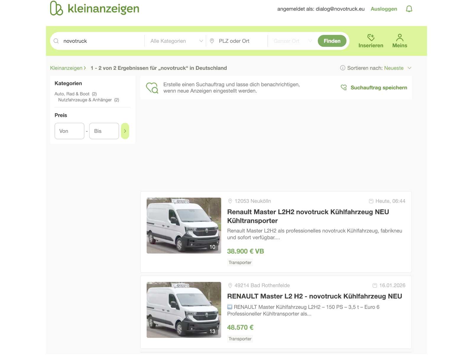Click the Kleinanzeigen breadcrumb link
The width and height of the screenshot is (473, 355).
coord(66,68)
